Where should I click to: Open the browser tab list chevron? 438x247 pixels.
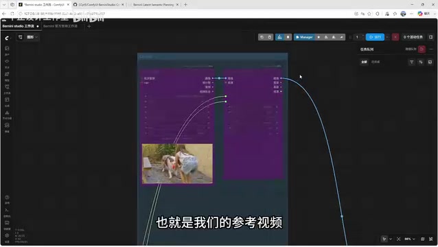pos(4,5)
